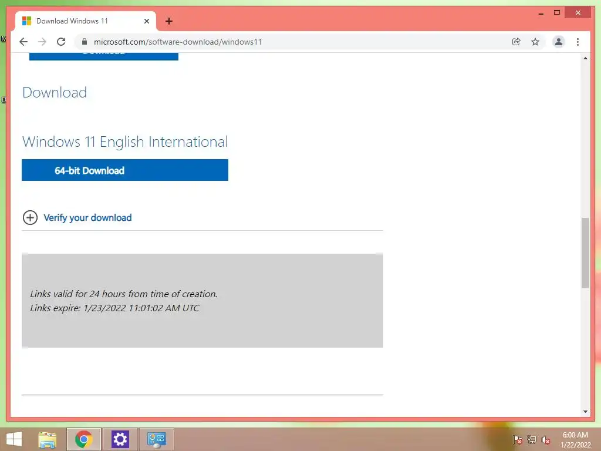
Task: Reload the Download Windows 11 page
Action: pos(61,42)
